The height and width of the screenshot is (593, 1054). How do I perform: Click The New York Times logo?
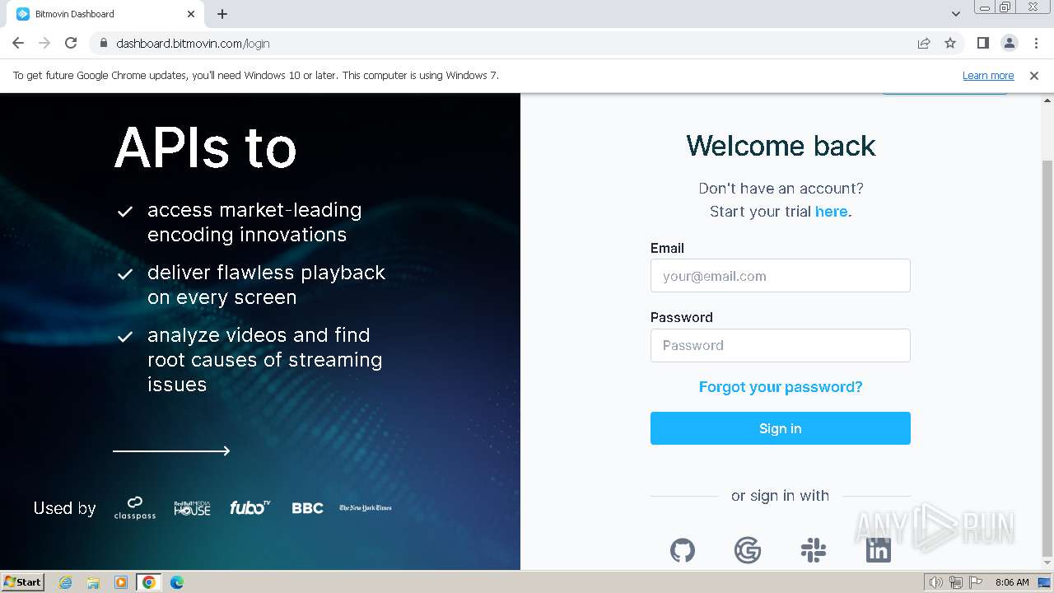tap(366, 508)
